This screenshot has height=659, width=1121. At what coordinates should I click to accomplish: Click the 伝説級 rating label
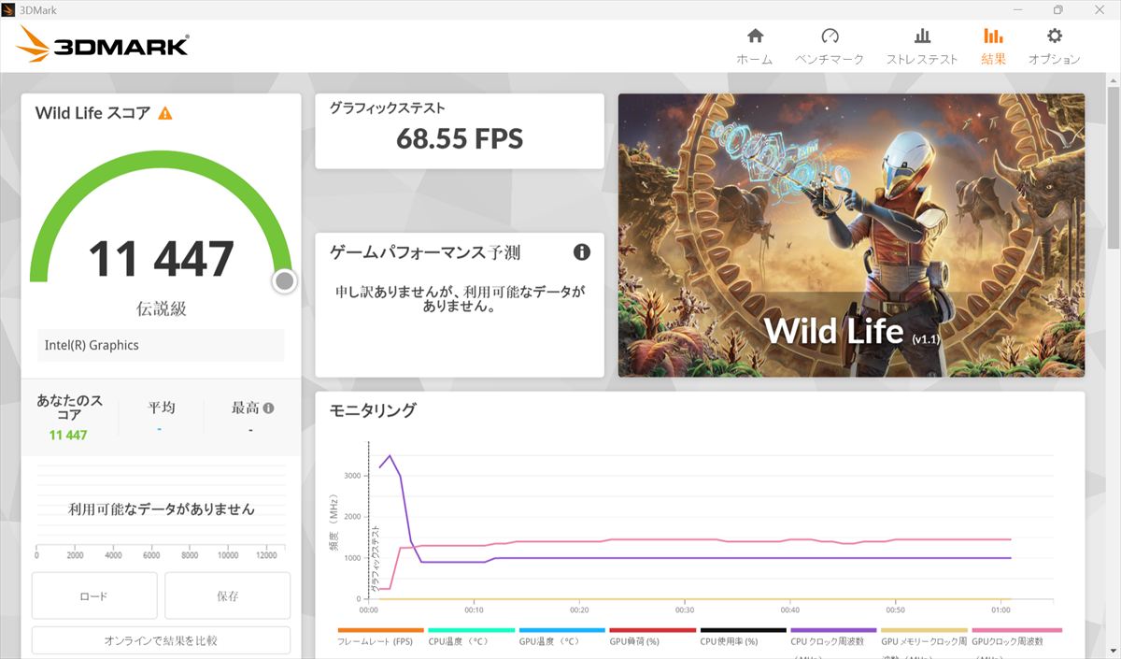pyautogui.click(x=161, y=308)
